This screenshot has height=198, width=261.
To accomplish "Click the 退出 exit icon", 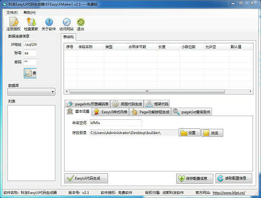I will pos(80,24).
